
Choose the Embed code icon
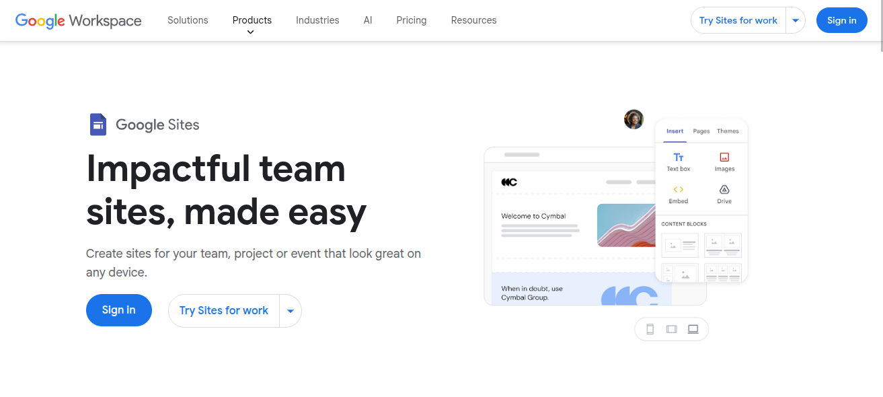coord(678,190)
